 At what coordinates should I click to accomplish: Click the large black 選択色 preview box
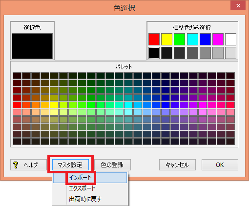point(32,46)
